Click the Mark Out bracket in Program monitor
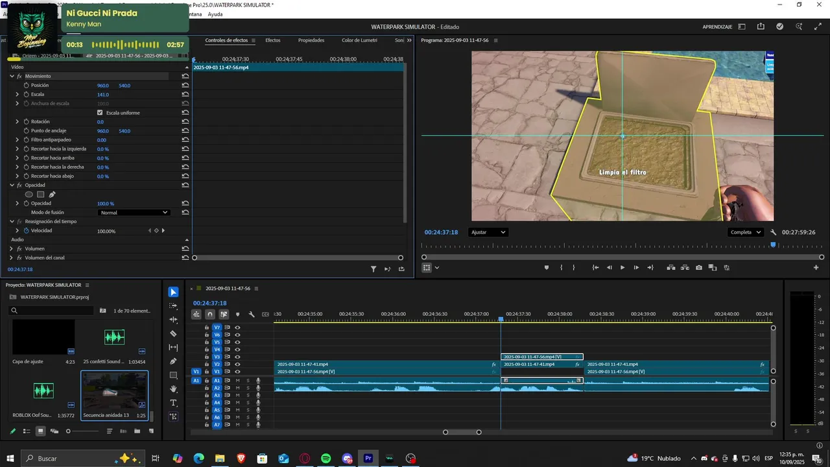This screenshot has width=830, height=467. [x=574, y=268]
